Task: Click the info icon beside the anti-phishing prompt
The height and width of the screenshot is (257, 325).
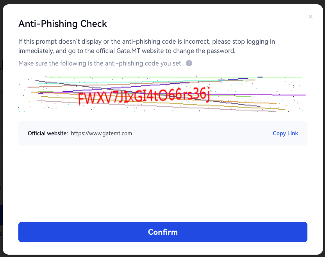Action: click(189, 63)
